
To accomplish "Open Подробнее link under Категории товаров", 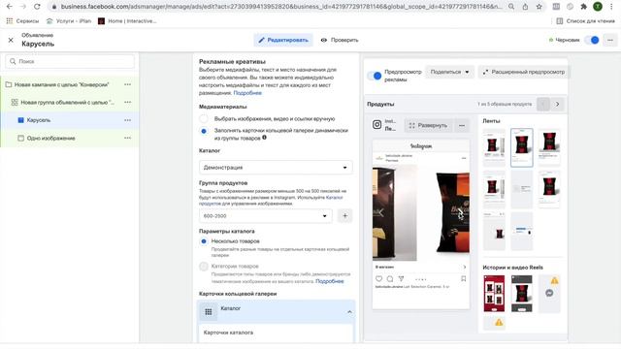I will 330,281.
